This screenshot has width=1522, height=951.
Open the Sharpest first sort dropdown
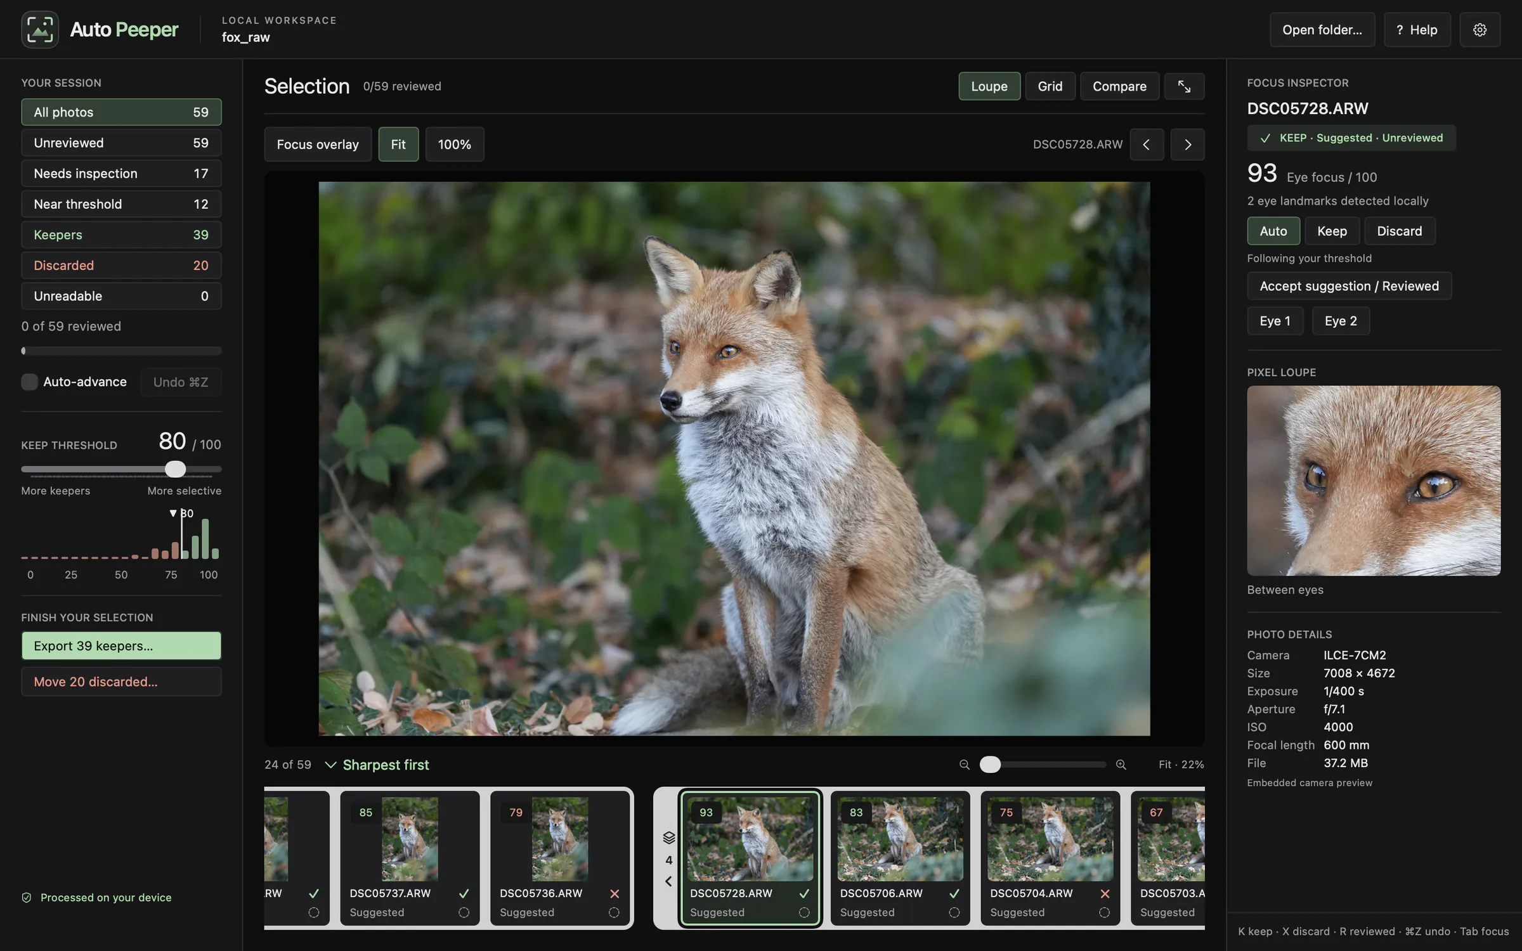[x=377, y=765]
